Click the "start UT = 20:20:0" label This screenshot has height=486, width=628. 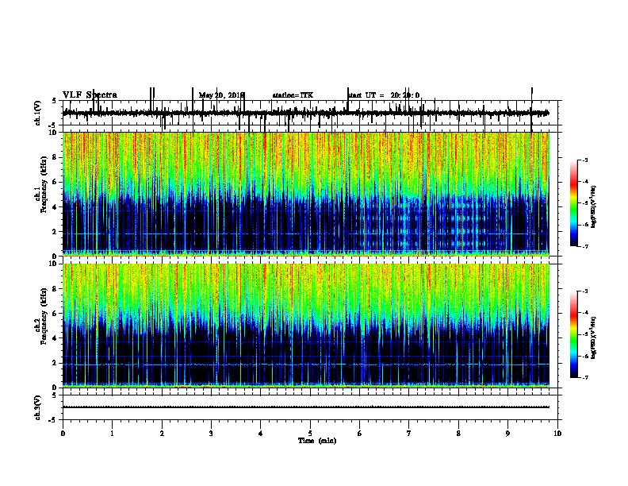click(384, 95)
